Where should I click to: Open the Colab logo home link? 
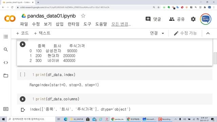(x=10, y=19)
